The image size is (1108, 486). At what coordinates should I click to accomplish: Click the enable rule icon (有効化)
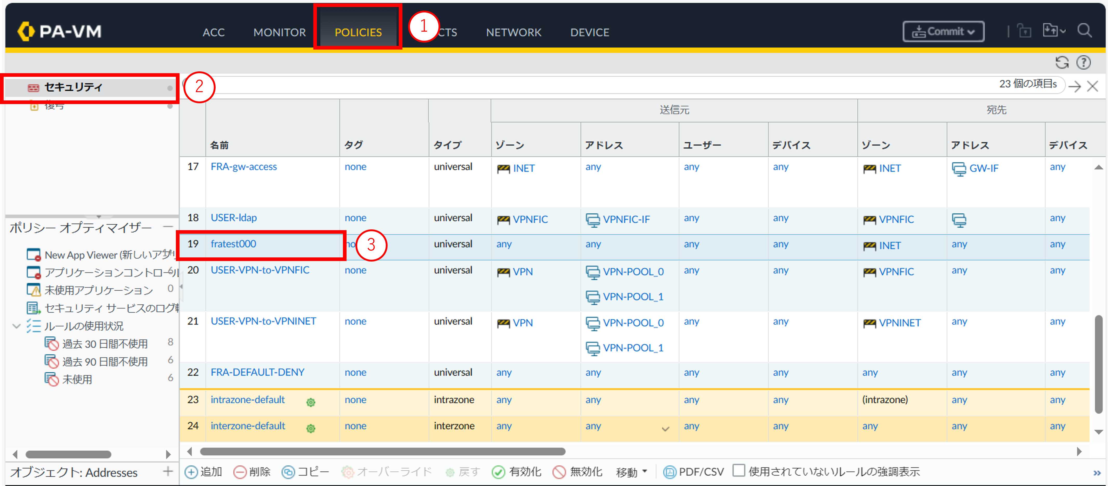(498, 472)
